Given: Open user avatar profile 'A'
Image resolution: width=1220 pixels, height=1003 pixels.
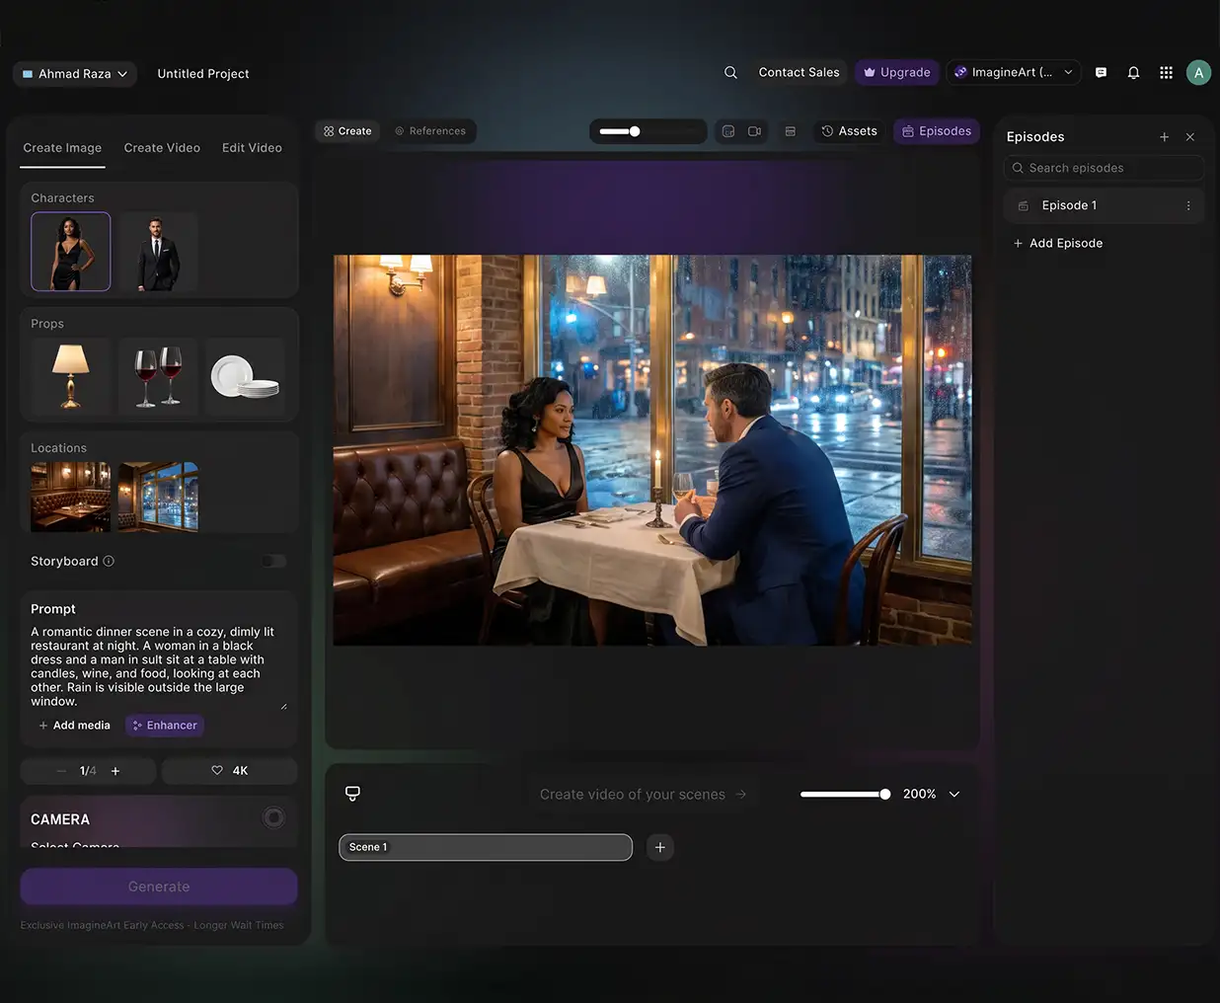Looking at the screenshot, I should [1198, 72].
